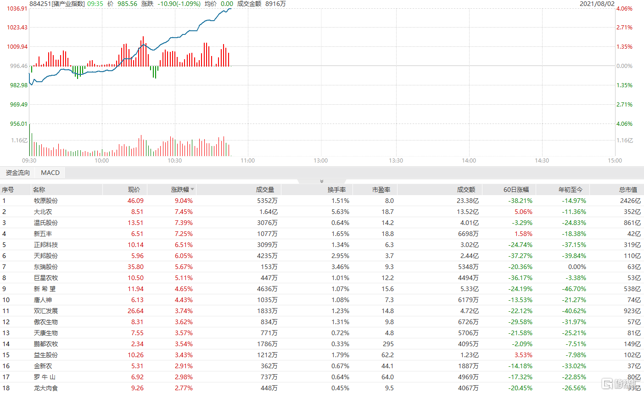The image size is (644, 393).
Task: Click the 年初至今 column header
Action: click(571, 190)
